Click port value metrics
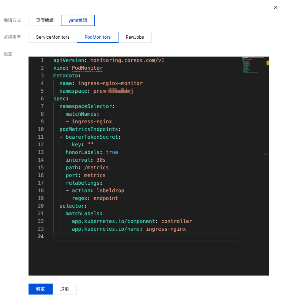283x300 pixels. point(95,175)
